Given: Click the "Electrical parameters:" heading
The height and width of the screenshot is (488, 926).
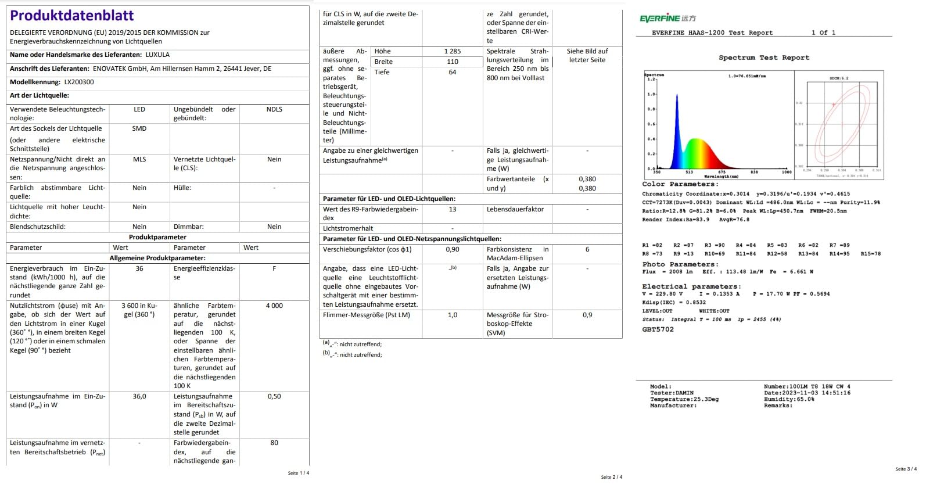Looking at the screenshot, I should 691,286.
